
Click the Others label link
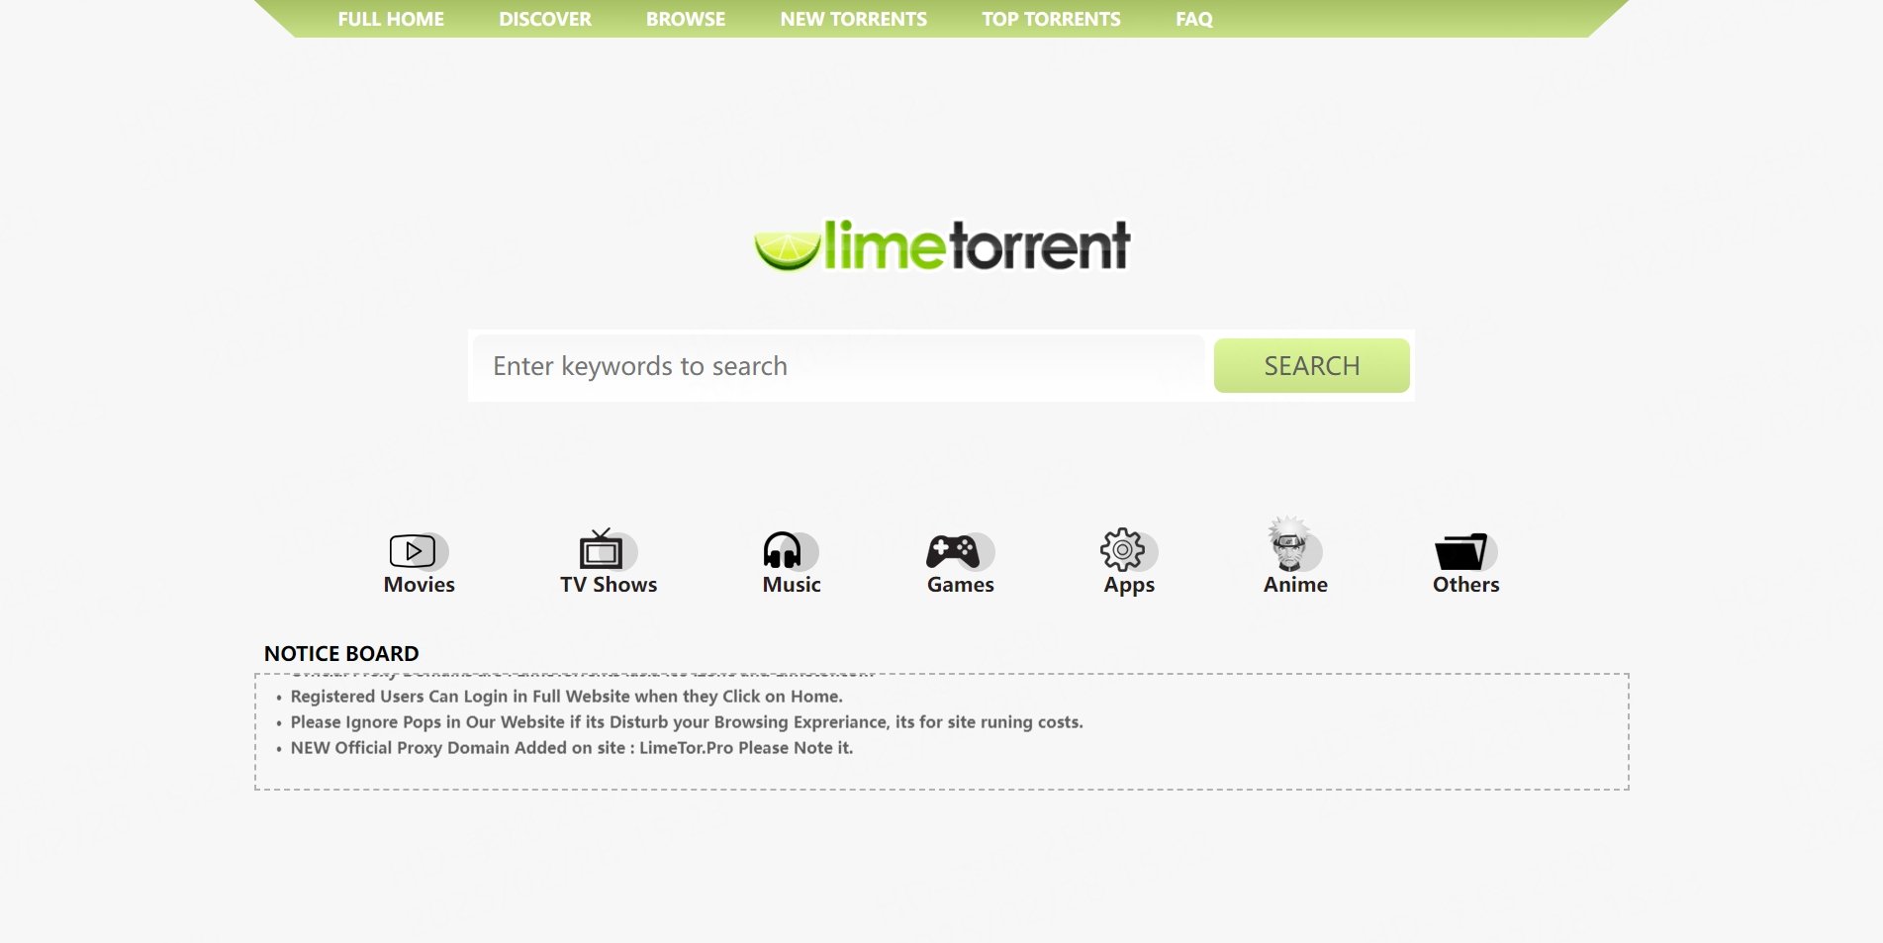tap(1465, 585)
